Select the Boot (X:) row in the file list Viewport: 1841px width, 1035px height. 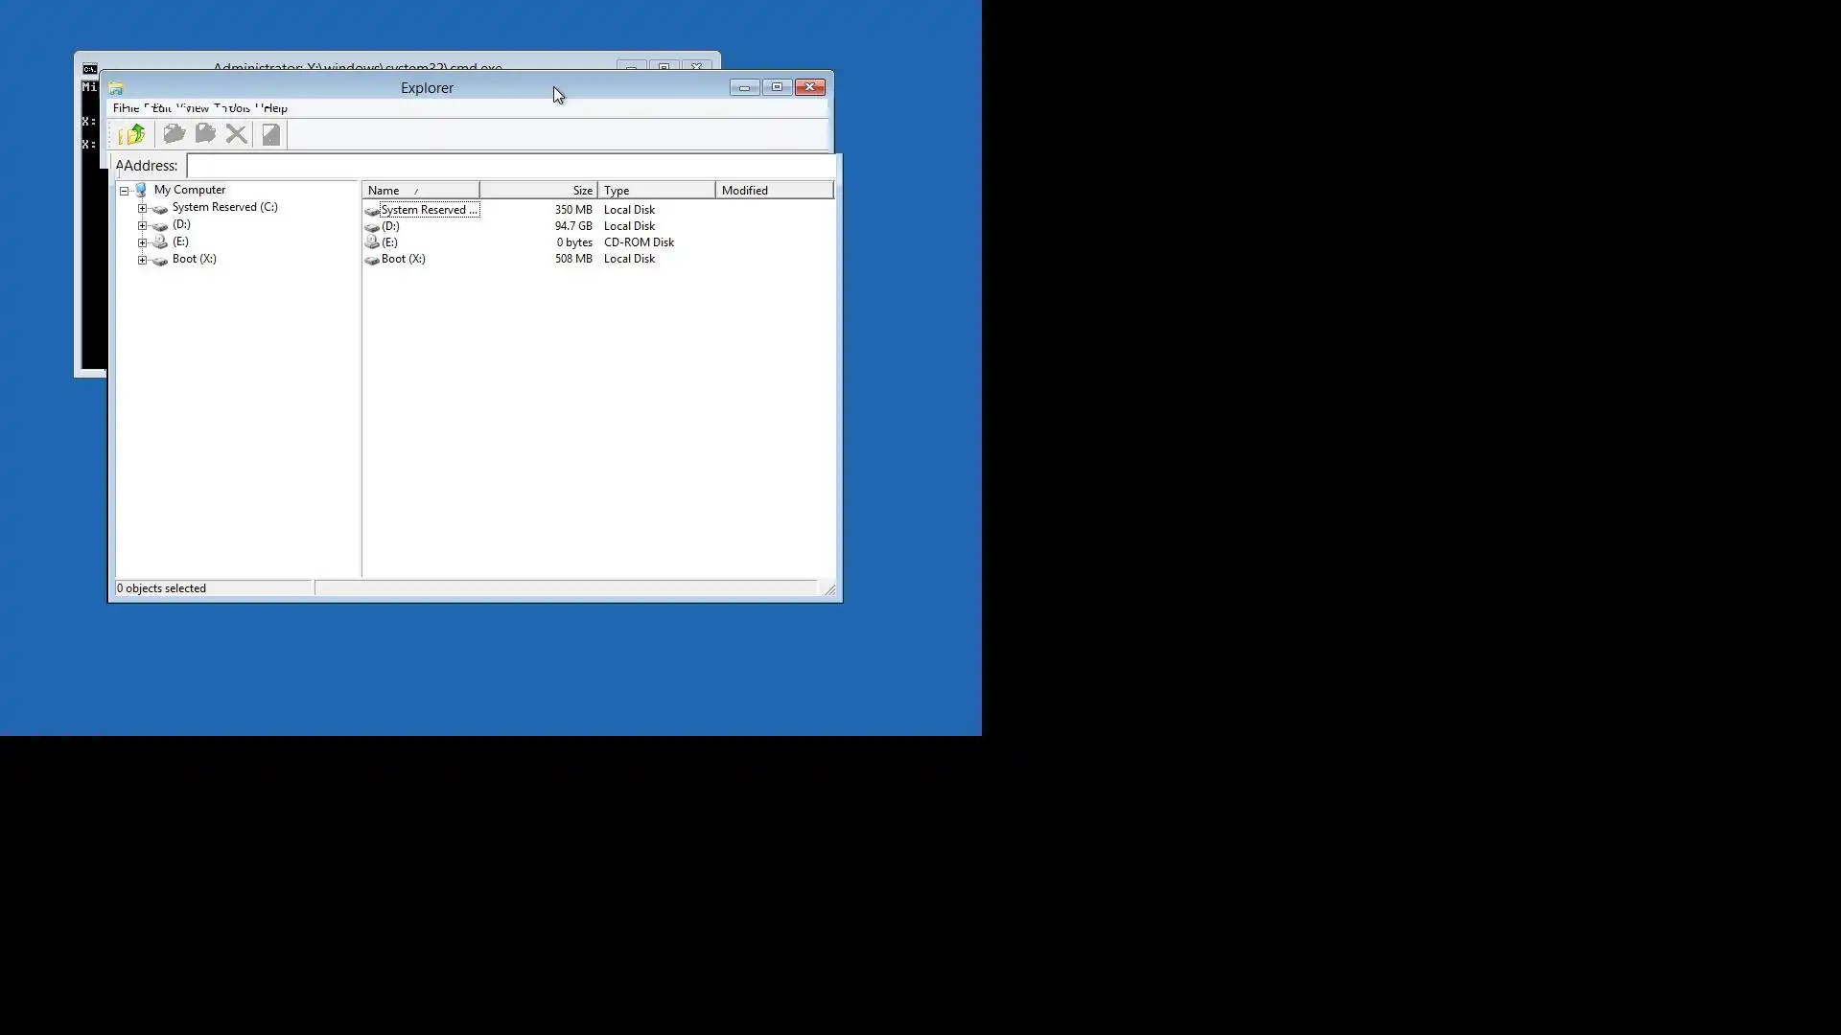coord(403,259)
